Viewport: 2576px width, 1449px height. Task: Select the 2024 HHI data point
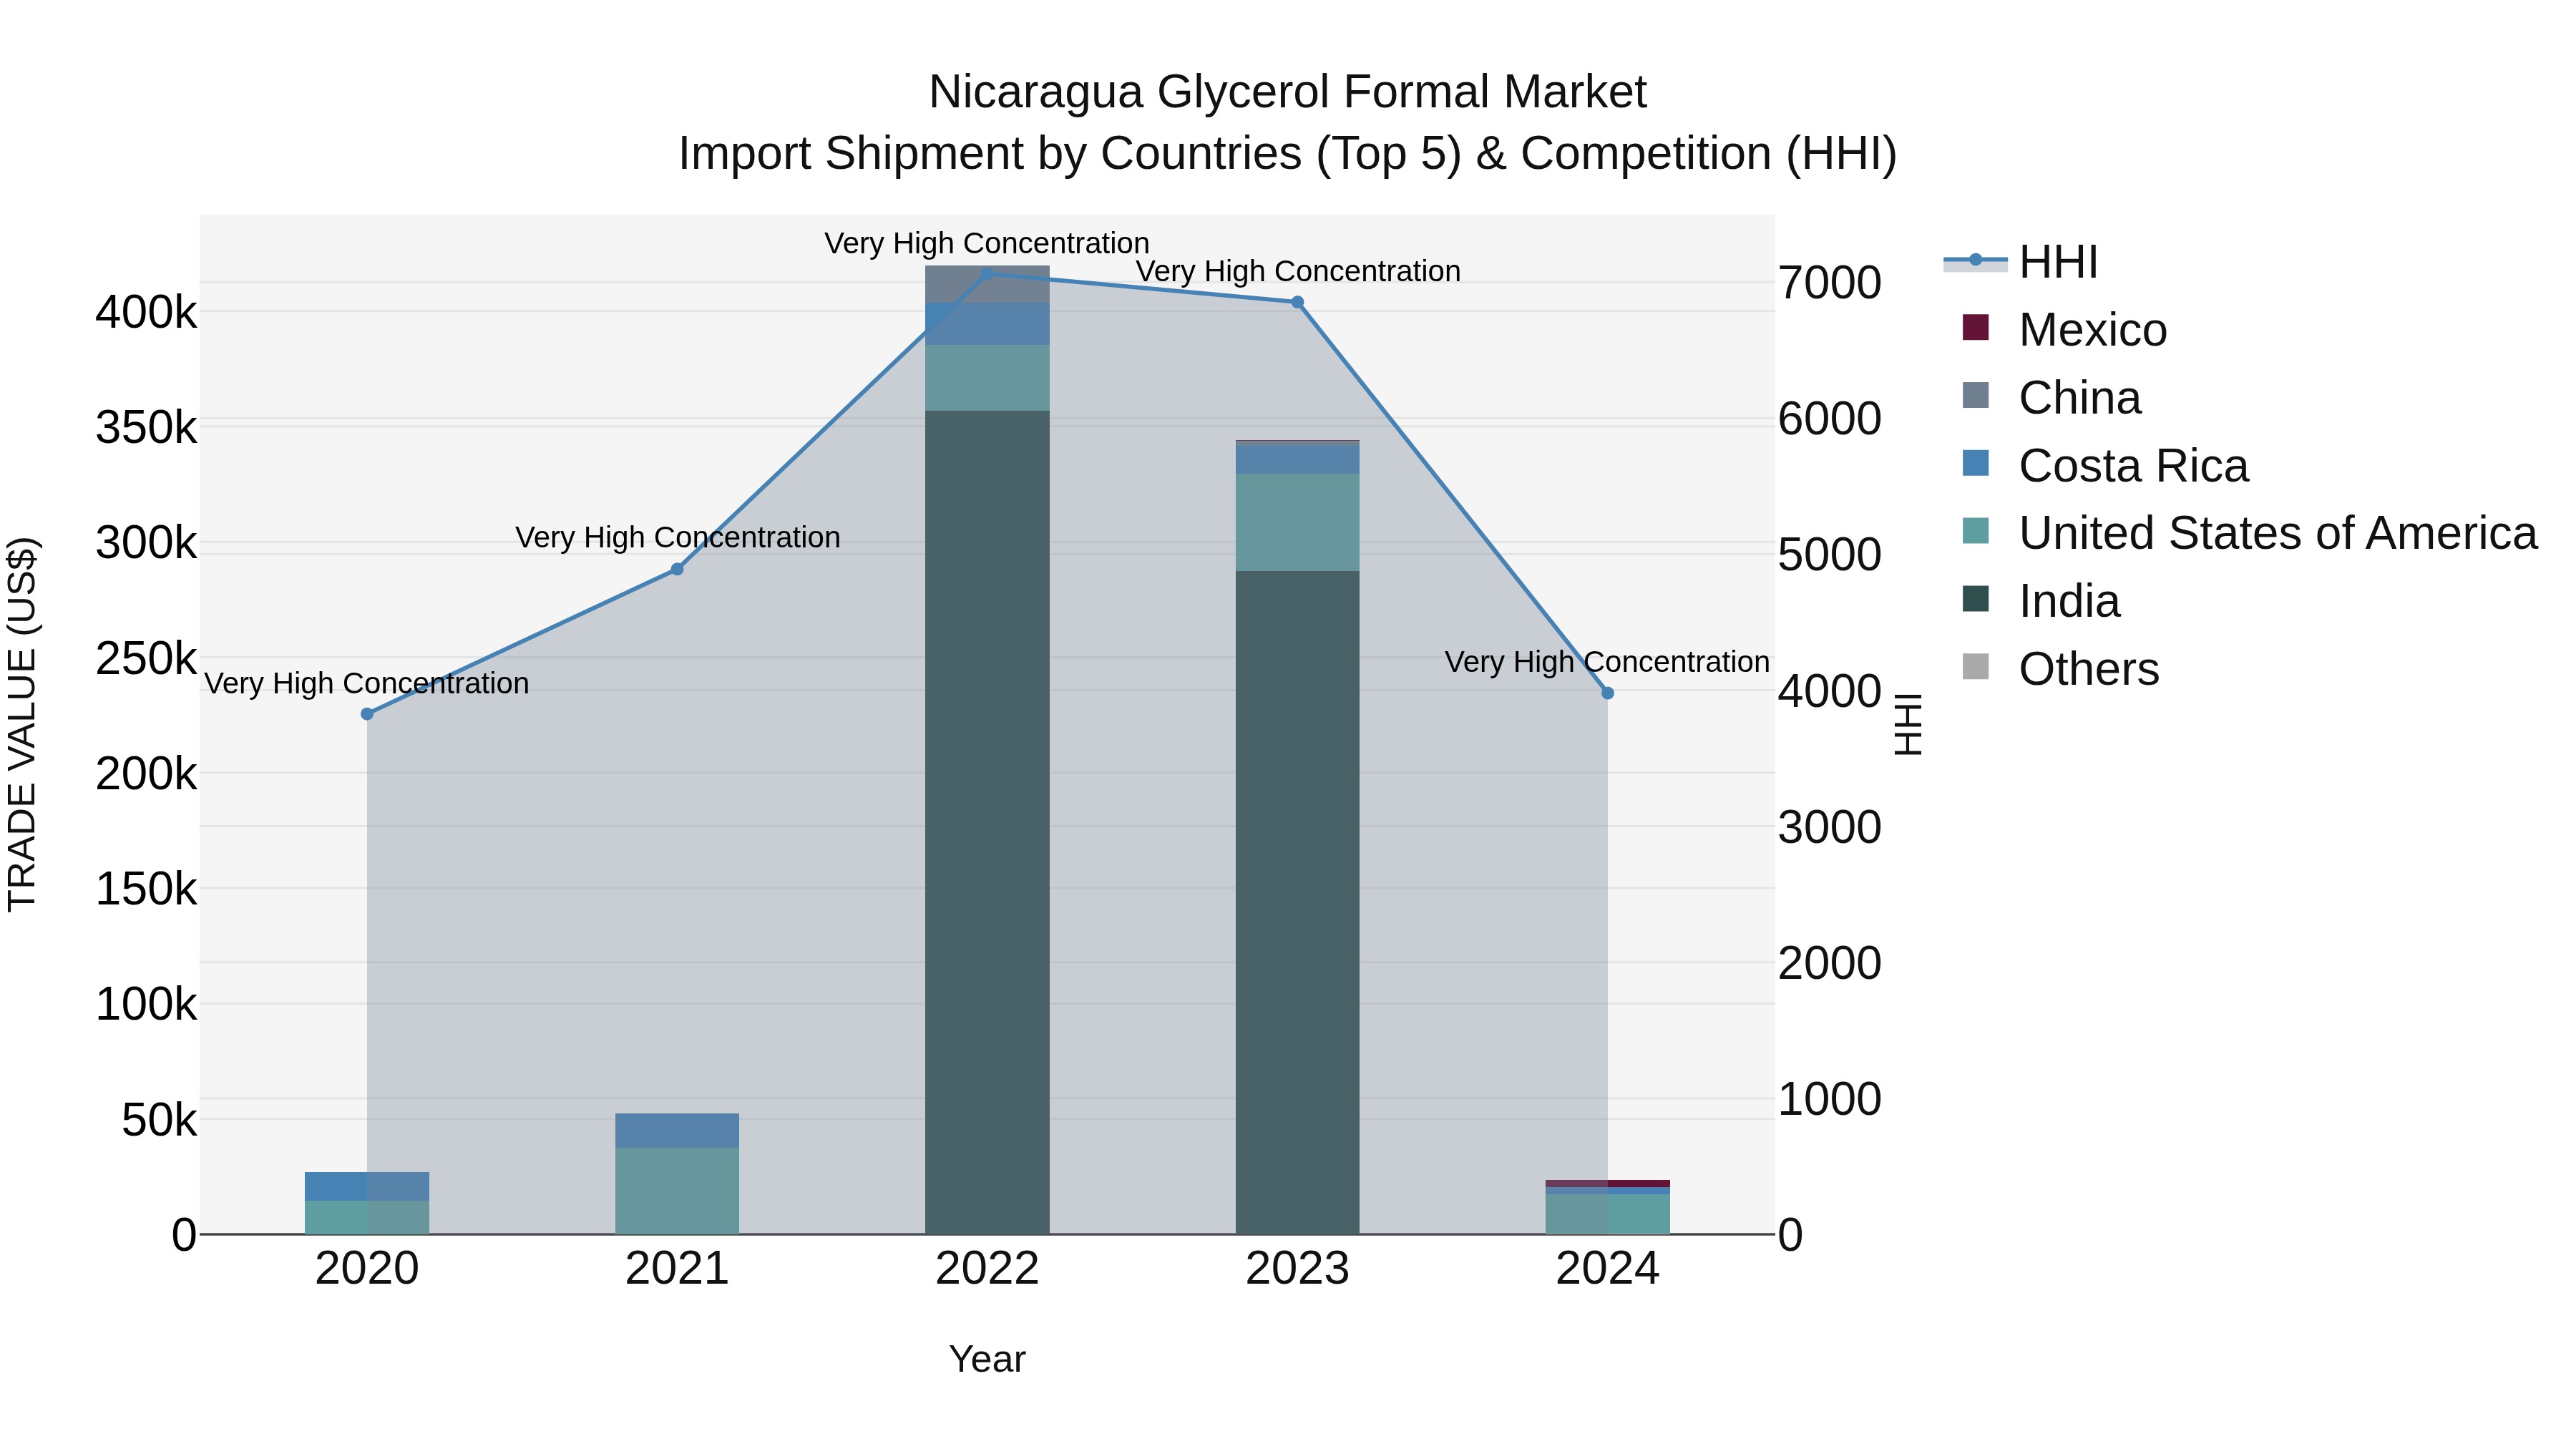tap(1608, 693)
